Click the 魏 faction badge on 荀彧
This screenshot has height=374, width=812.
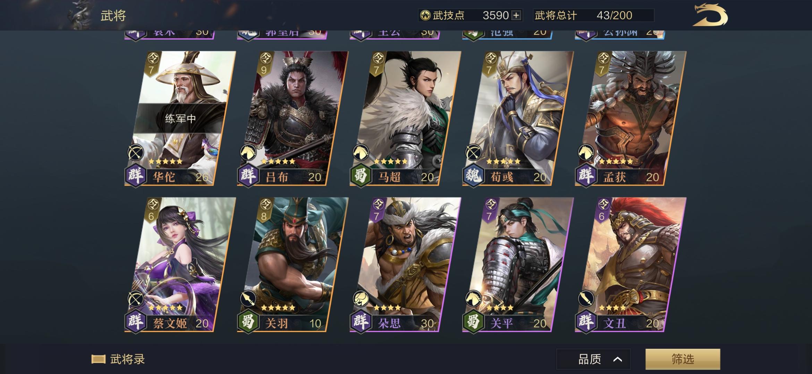pyautogui.click(x=473, y=176)
